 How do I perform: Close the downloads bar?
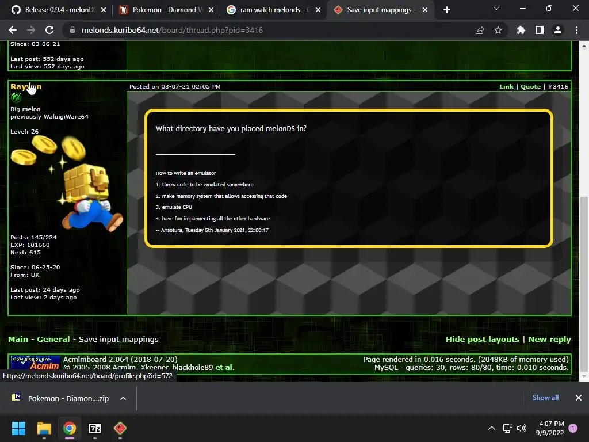point(579,398)
